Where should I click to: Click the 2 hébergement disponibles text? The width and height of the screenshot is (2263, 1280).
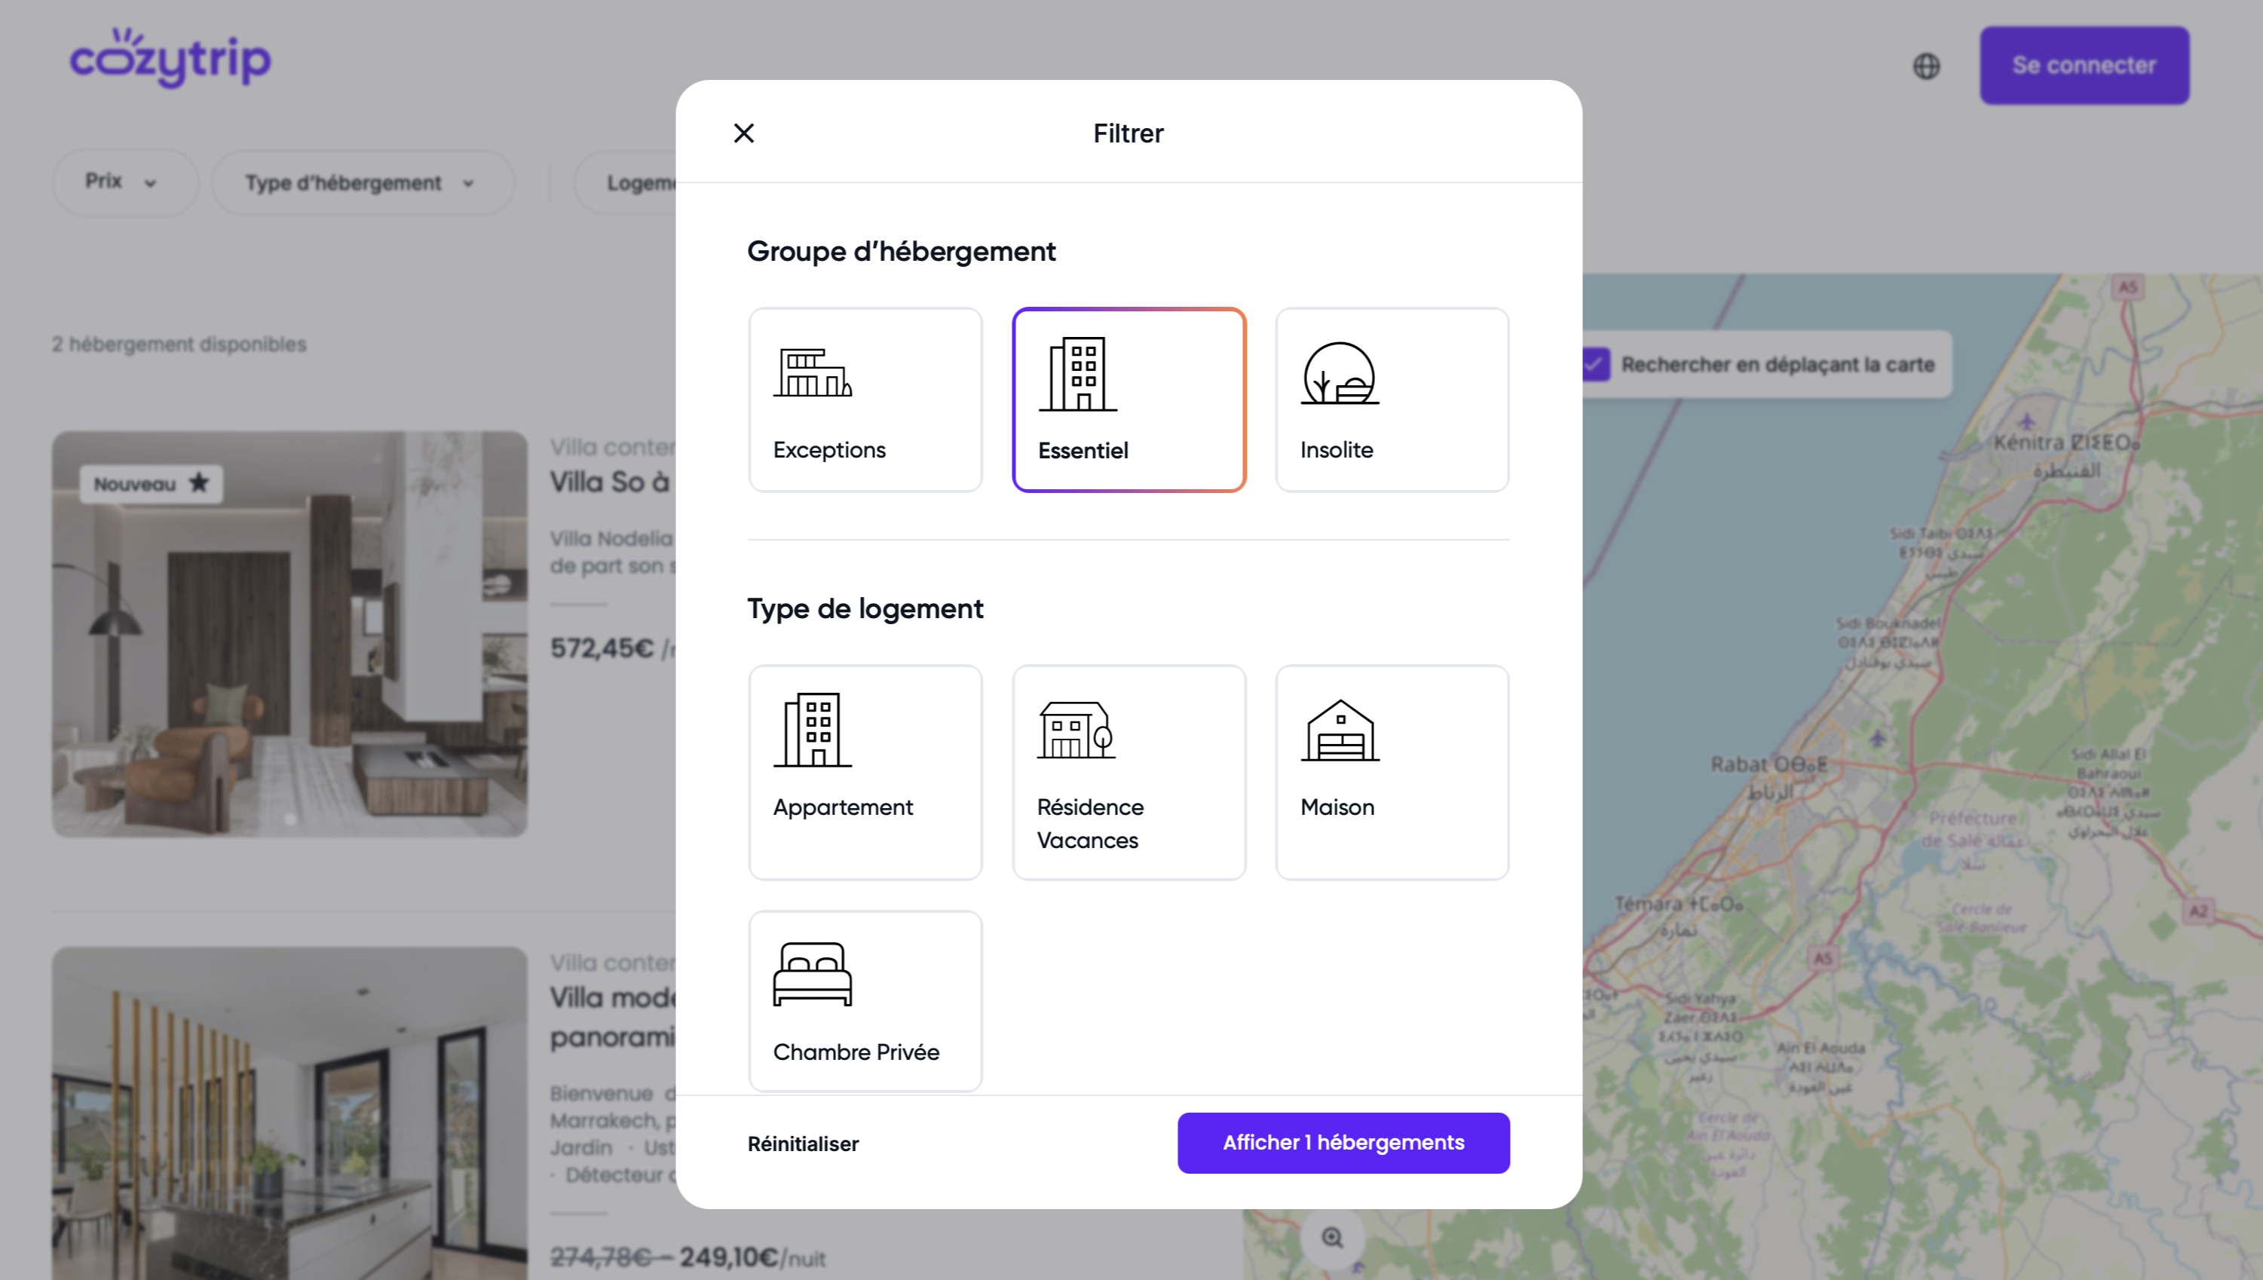(179, 344)
